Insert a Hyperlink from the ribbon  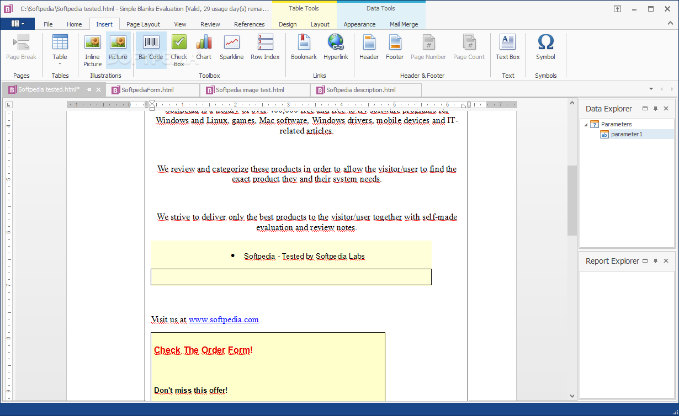tap(336, 47)
